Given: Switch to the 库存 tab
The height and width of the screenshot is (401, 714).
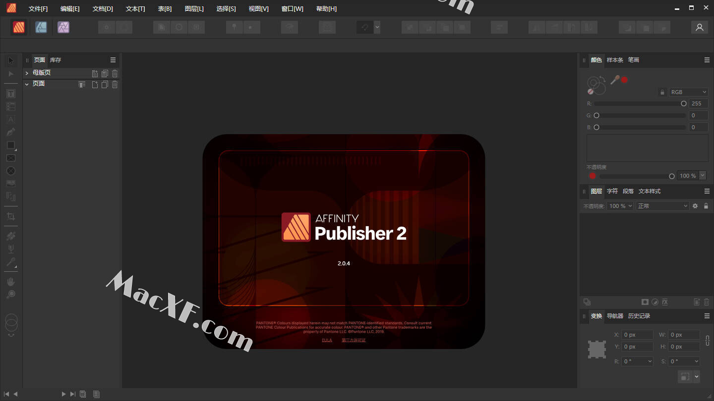Looking at the screenshot, I should click(x=56, y=60).
